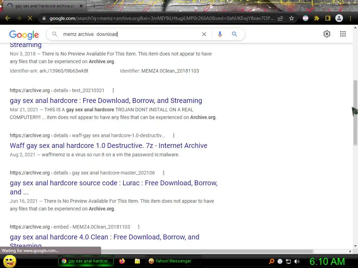Open options for the embed MEMZ4.0Clean result

(x=139, y=227)
